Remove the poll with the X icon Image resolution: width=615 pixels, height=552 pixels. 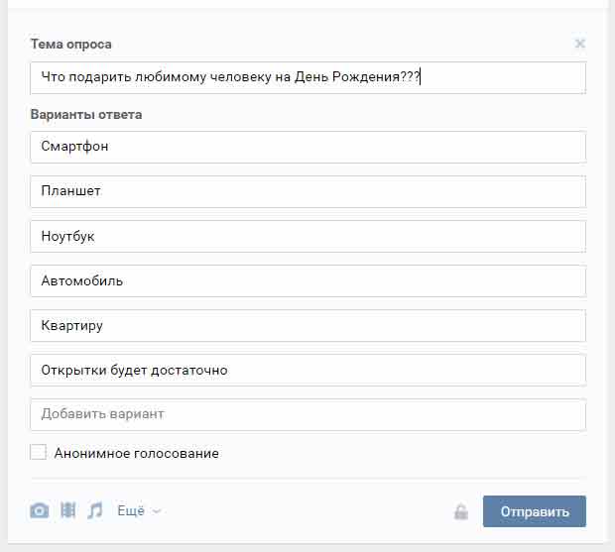579,44
